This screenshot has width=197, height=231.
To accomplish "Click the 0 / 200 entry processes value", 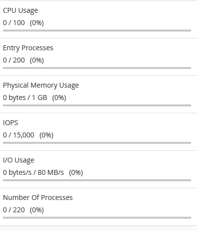I will coord(14,60).
